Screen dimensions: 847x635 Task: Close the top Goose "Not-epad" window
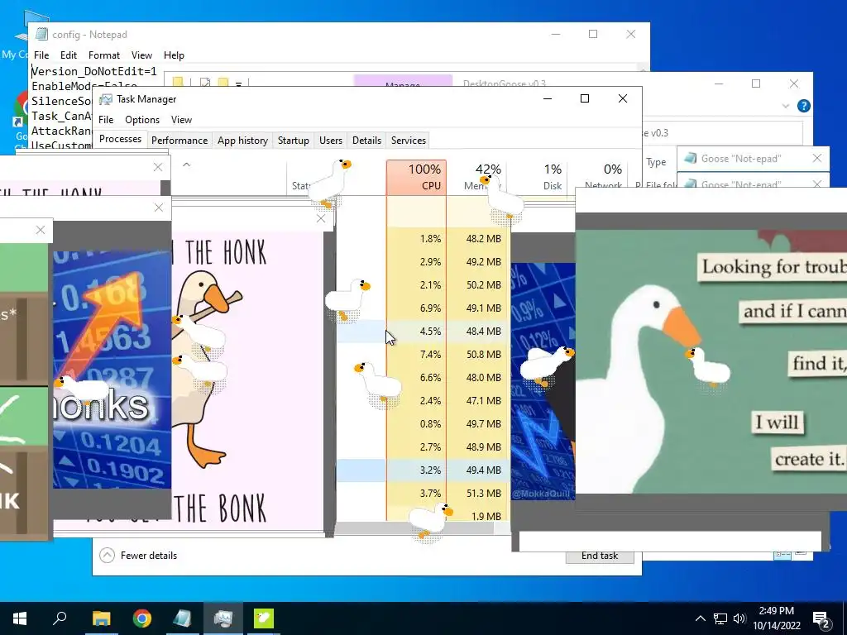pyautogui.click(x=816, y=158)
